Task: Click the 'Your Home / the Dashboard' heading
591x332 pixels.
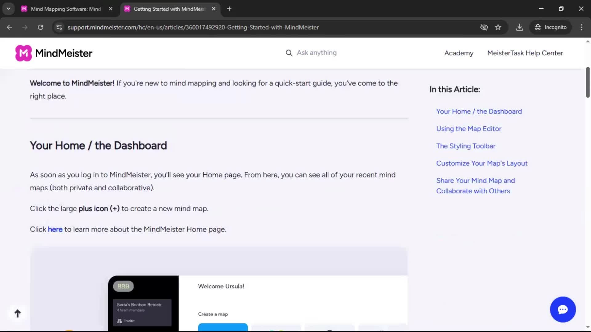Action: click(98, 146)
